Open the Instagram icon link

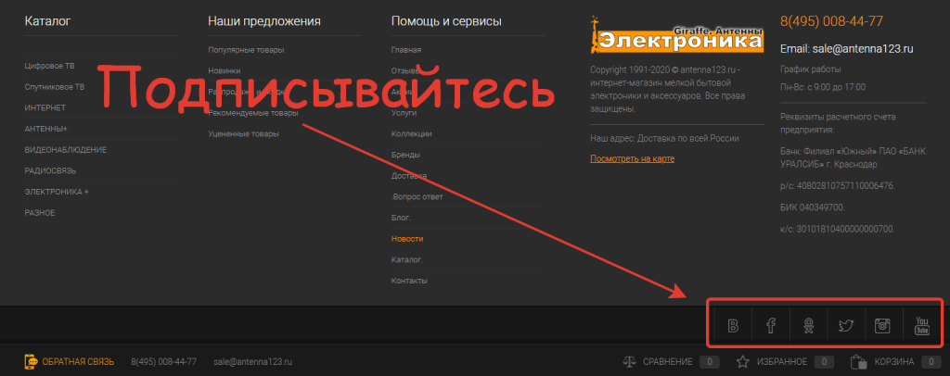click(884, 325)
